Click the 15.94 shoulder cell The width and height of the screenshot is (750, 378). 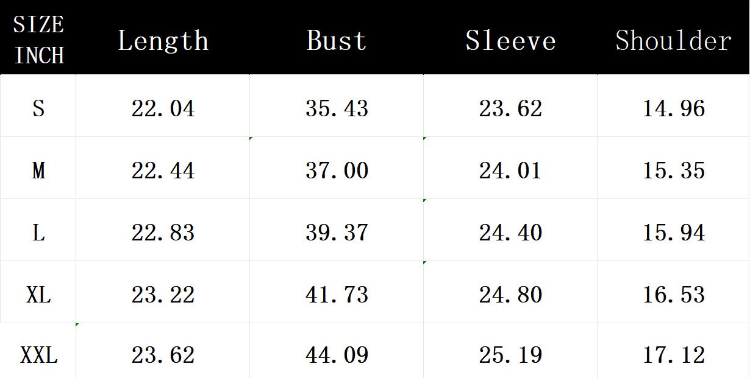pos(674,233)
